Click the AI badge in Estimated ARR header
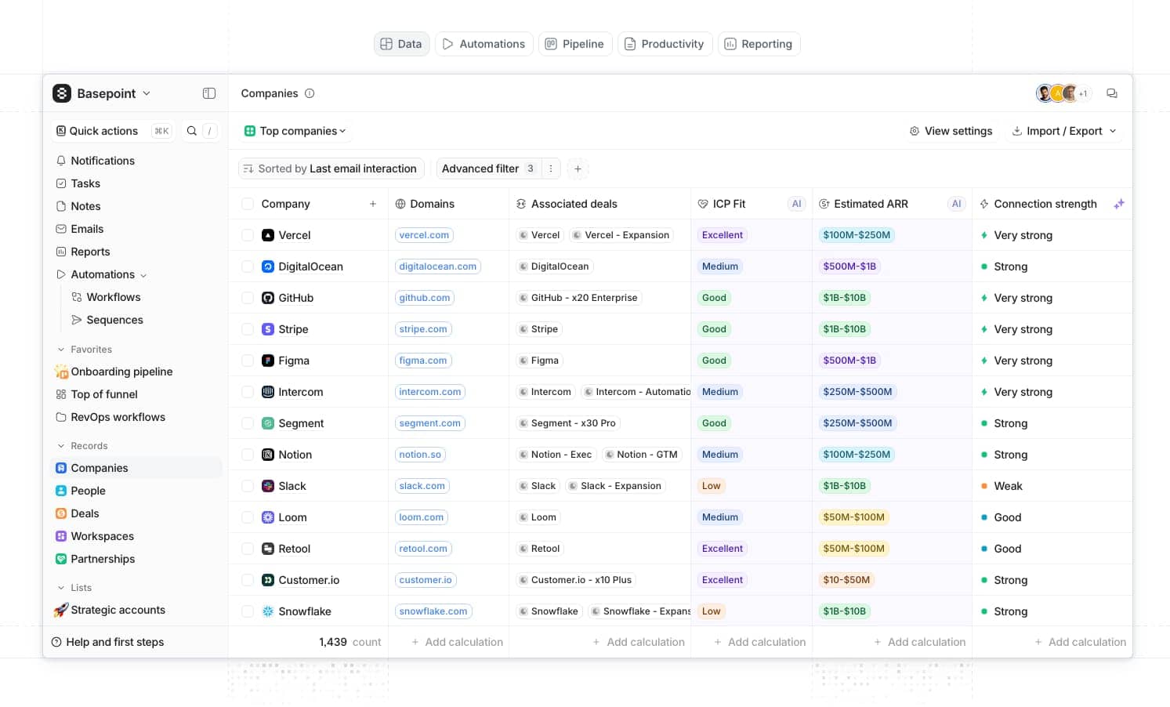1170x707 pixels. (956, 204)
